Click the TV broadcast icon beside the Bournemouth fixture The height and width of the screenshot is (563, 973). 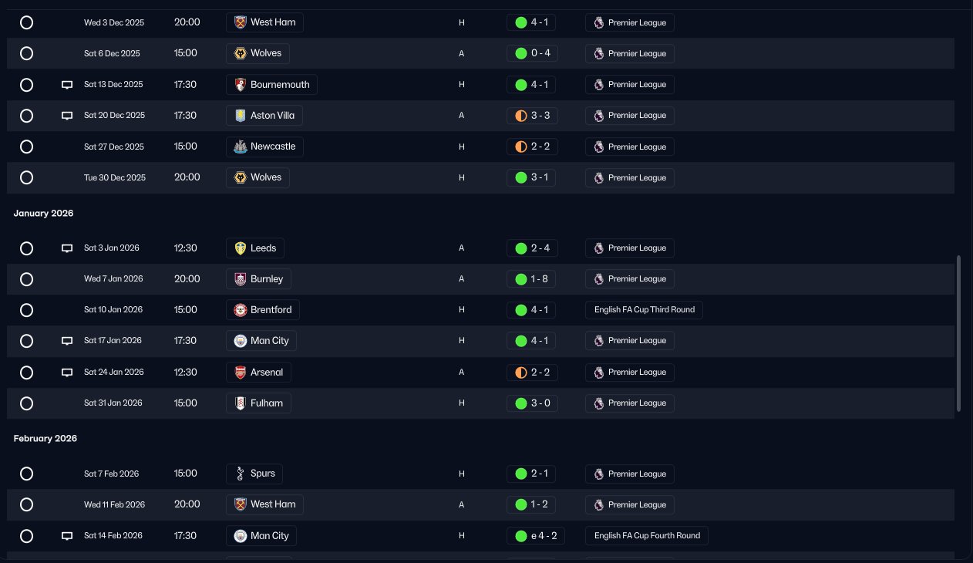pos(67,85)
